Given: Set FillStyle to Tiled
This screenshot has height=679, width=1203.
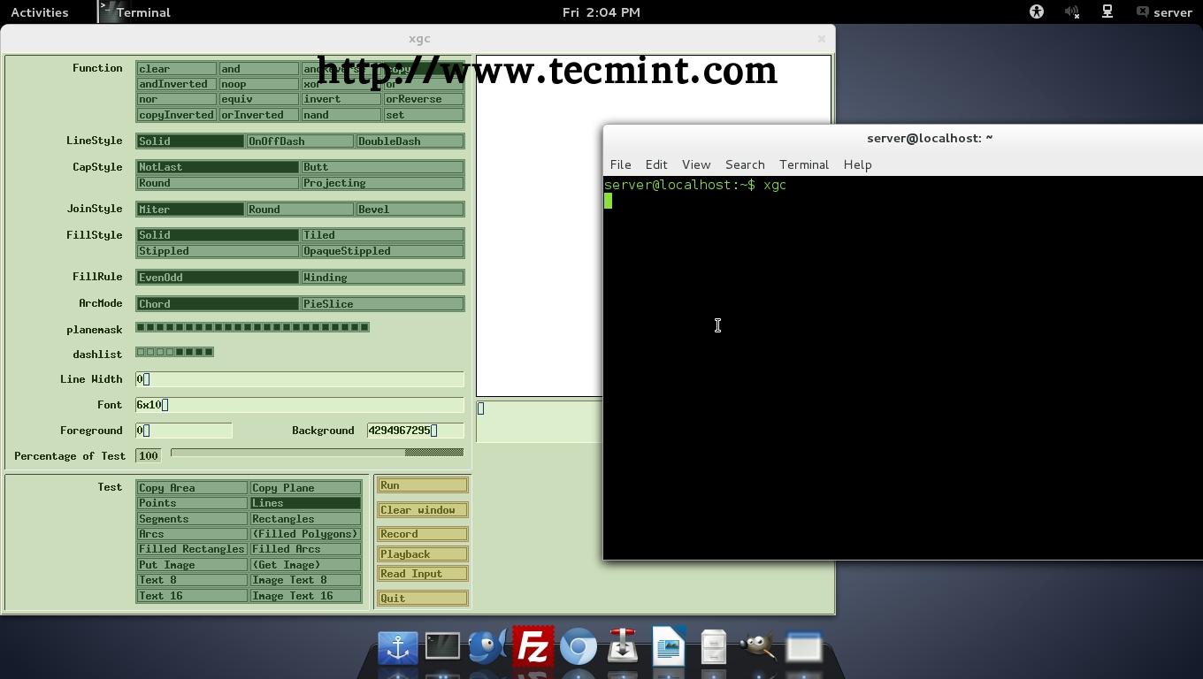Looking at the screenshot, I should [x=382, y=235].
